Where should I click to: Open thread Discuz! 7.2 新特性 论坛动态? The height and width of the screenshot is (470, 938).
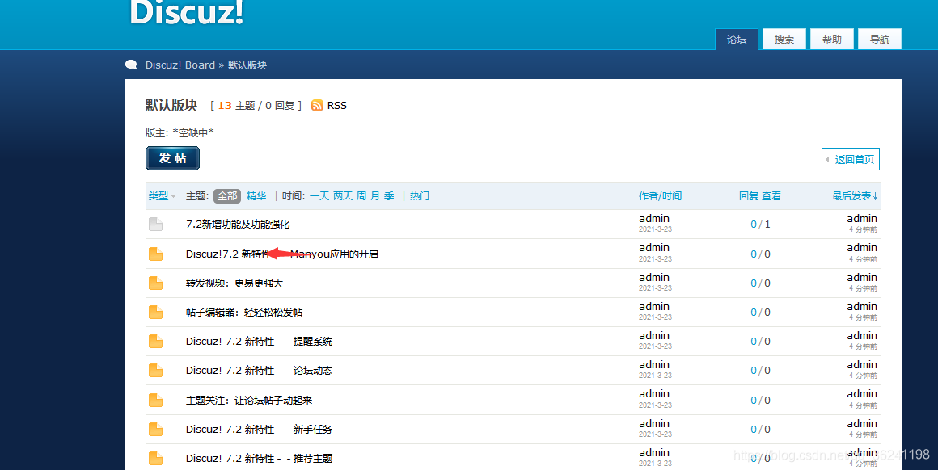[x=259, y=371]
